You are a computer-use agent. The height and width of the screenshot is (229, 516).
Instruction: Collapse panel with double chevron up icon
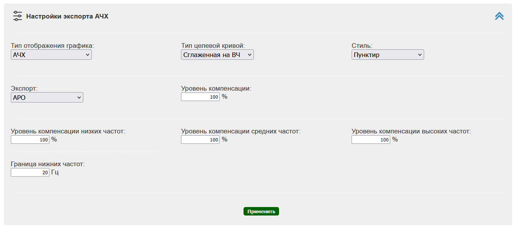[499, 16]
